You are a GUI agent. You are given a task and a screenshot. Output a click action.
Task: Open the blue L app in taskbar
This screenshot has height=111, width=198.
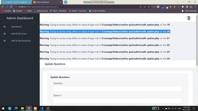click(x=10, y=108)
